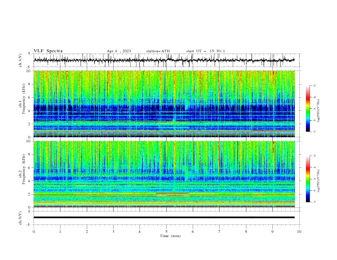The width and height of the screenshot is (337, 260).
Task: Click inside the ch.1 spectrogram panel
Action: point(164,104)
